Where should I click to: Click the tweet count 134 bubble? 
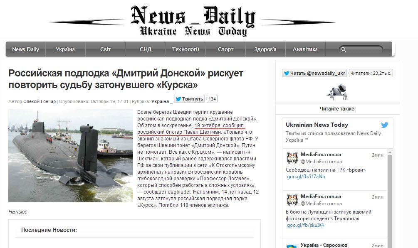coord(212,99)
